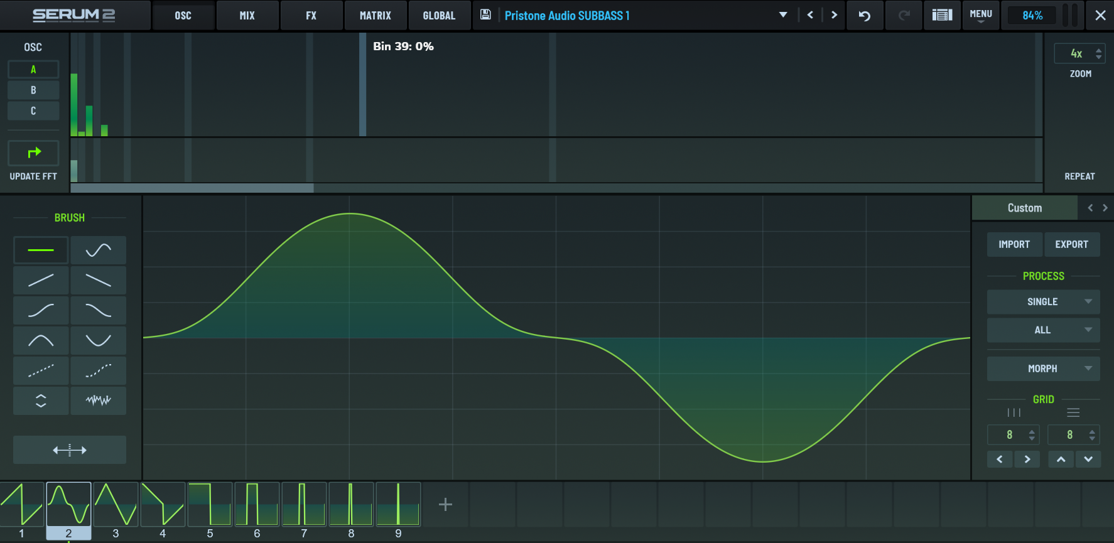The height and width of the screenshot is (543, 1114).
Task: Switch to the FX tab
Action: pos(311,16)
